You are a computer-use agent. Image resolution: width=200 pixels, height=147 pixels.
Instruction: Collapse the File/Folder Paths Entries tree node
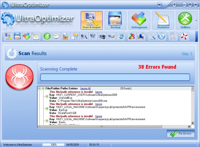click(39, 88)
